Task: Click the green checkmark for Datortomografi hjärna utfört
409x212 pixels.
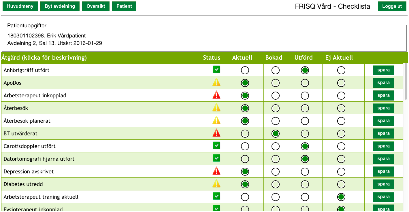Action: [216, 158]
